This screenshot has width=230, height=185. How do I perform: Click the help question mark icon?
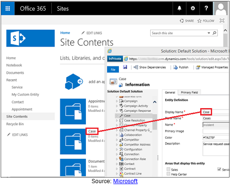pos(206,8)
